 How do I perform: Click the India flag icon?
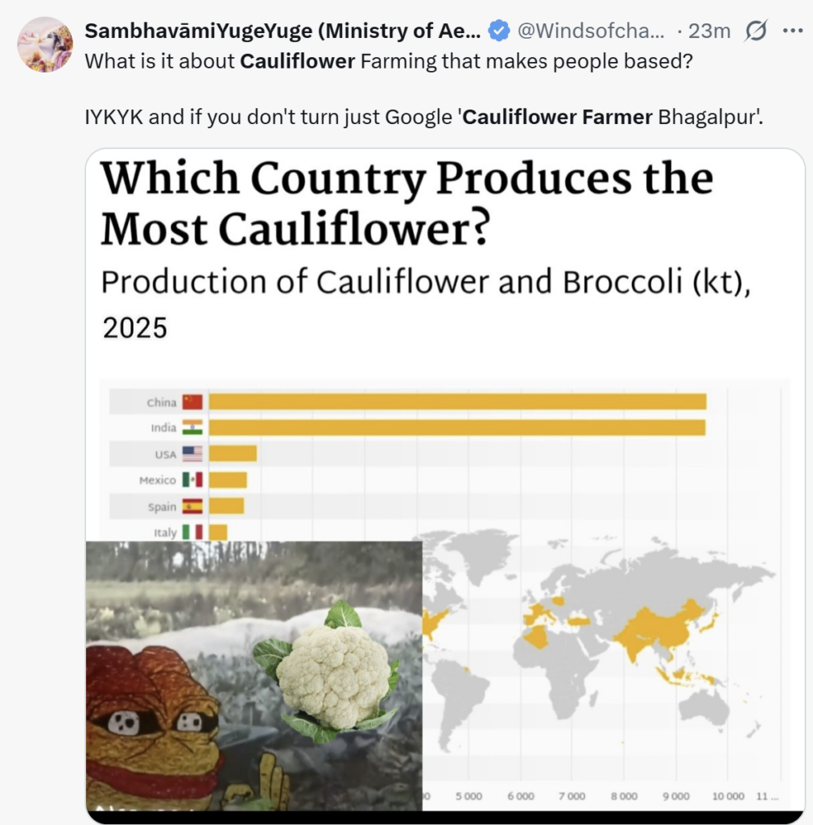193,428
